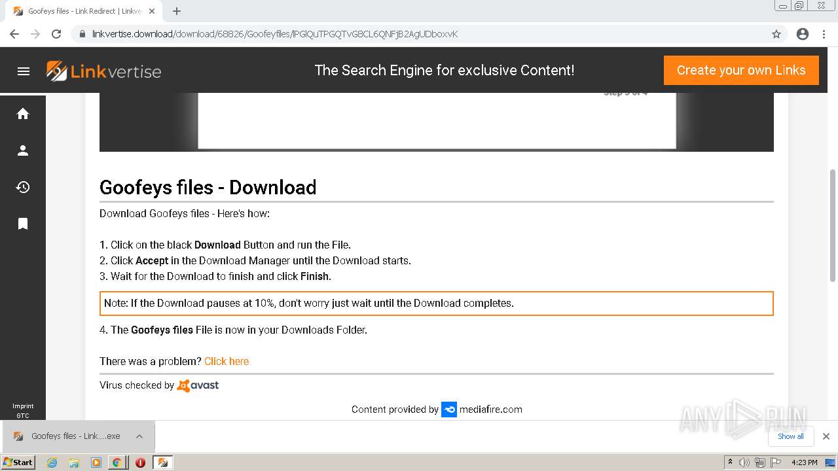Expand the download item options chevron
838x471 pixels.
coord(139,436)
